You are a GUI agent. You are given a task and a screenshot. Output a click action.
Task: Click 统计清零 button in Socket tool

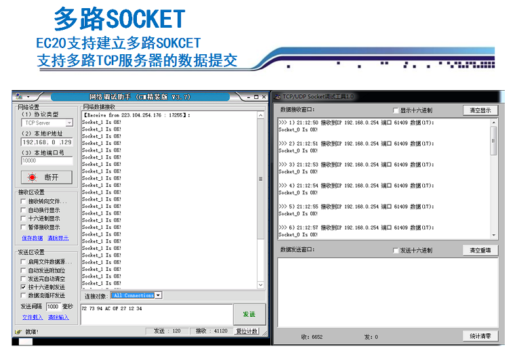(x=480, y=336)
